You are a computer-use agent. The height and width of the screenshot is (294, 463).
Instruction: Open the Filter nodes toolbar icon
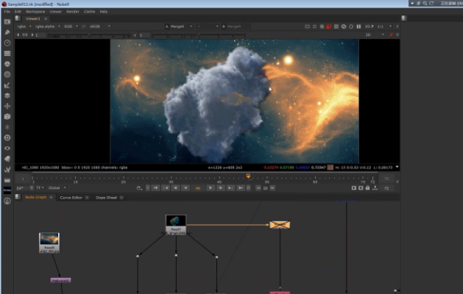pyautogui.click(x=7, y=75)
